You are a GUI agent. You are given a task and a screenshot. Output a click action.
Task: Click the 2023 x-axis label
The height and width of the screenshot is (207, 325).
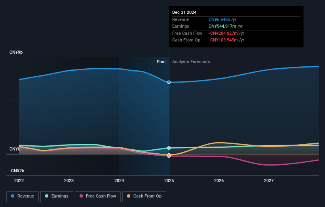(69, 181)
